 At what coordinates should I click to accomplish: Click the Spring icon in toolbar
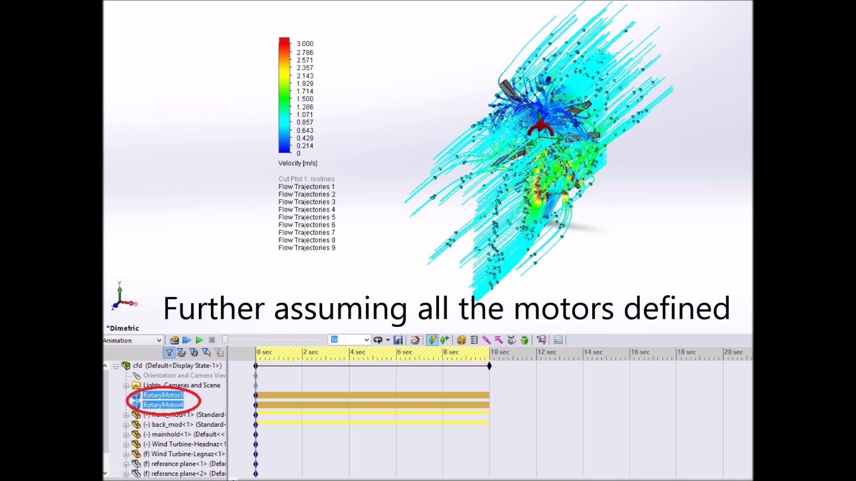(x=474, y=340)
